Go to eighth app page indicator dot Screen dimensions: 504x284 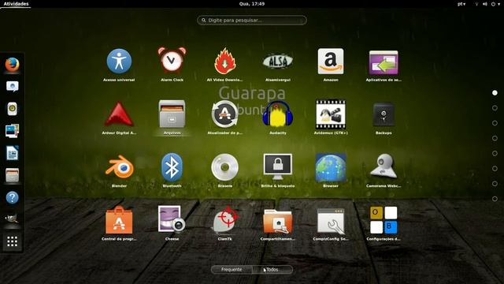(x=495, y=199)
